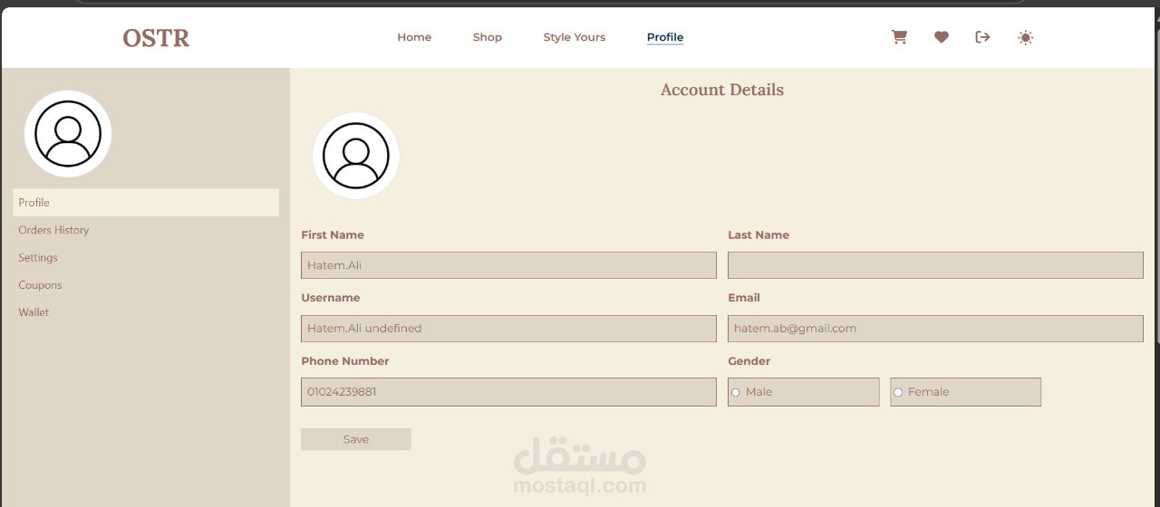Click the Email input field

pyautogui.click(x=935, y=329)
